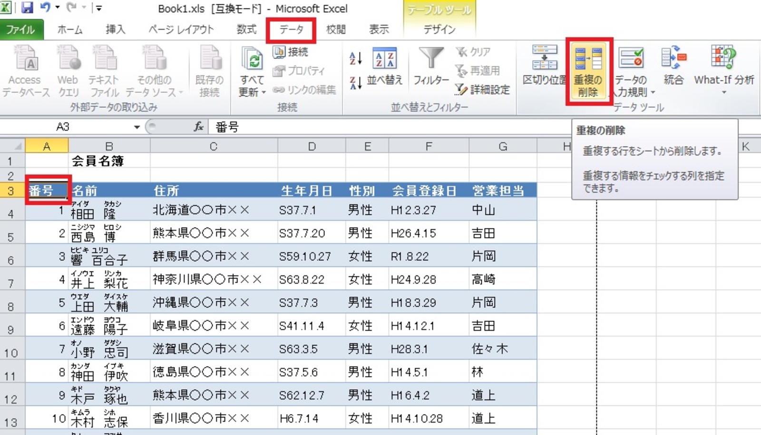The height and width of the screenshot is (435, 761).
Task: Switch to the ページ レイアウト tab
Action: pyautogui.click(x=181, y=29)
